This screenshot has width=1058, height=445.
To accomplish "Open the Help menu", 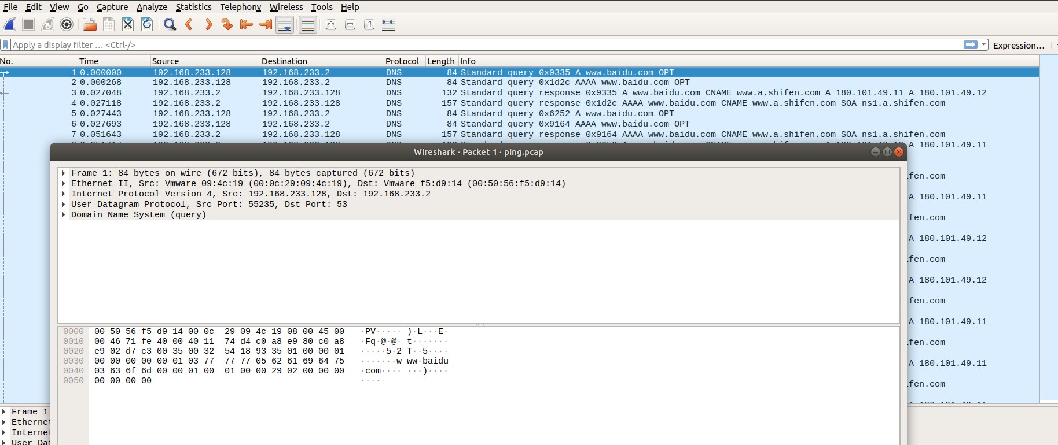I will (350, 7).
